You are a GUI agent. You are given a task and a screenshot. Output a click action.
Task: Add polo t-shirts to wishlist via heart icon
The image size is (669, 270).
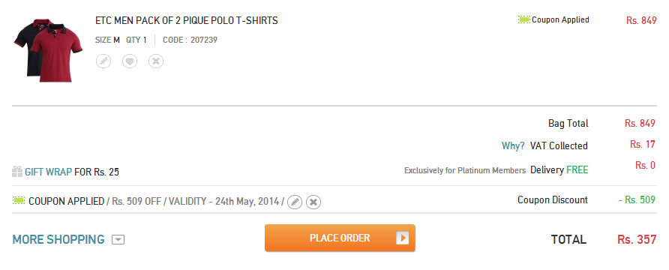[130, 61]
